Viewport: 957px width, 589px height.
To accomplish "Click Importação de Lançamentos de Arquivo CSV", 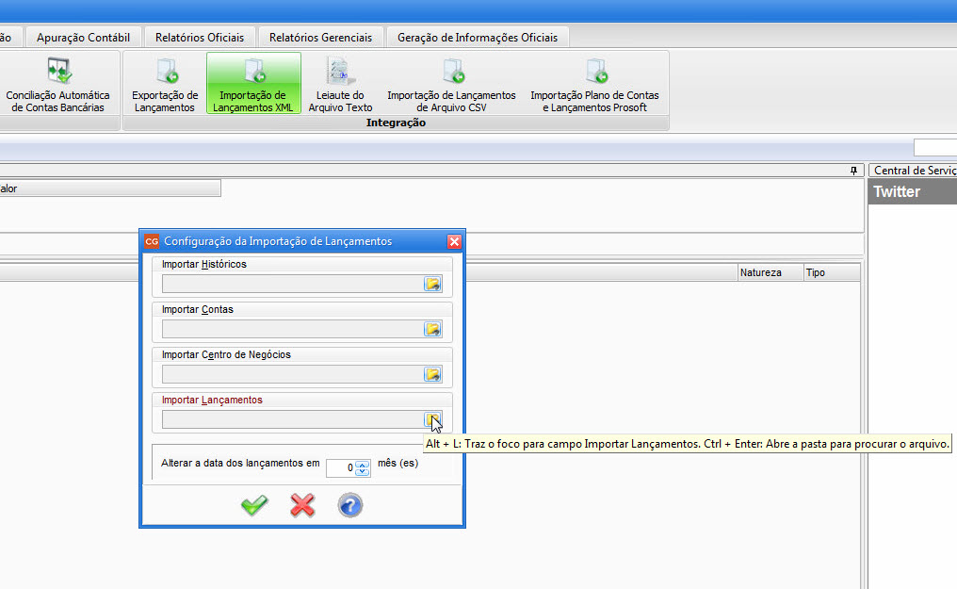I will pyautogui.click(x=451, y=84).
